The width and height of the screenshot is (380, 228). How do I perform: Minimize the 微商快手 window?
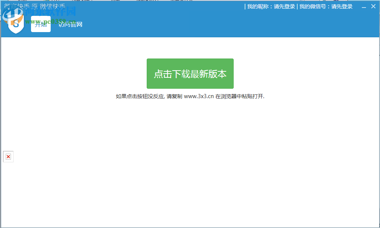pos(364,6)
